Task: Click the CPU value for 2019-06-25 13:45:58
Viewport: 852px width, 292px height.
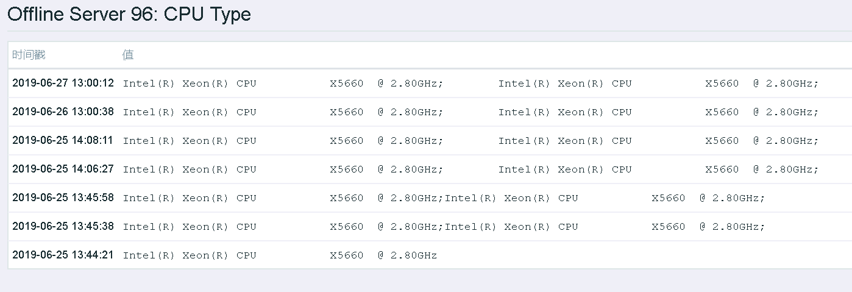Action: (x=444, y=198)
